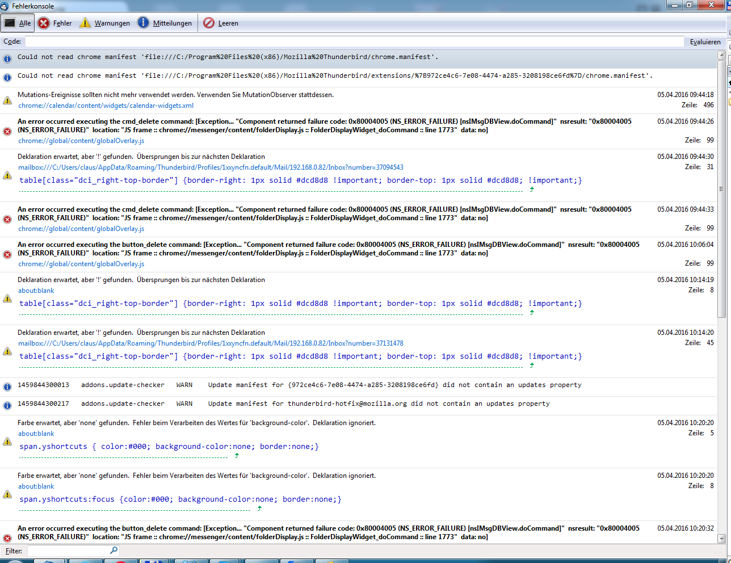The width and height of the screenshot is (731, 563).
Task: Click the warning icon of the 10:14:19 Deklaration entry
Action: [7, 298]
